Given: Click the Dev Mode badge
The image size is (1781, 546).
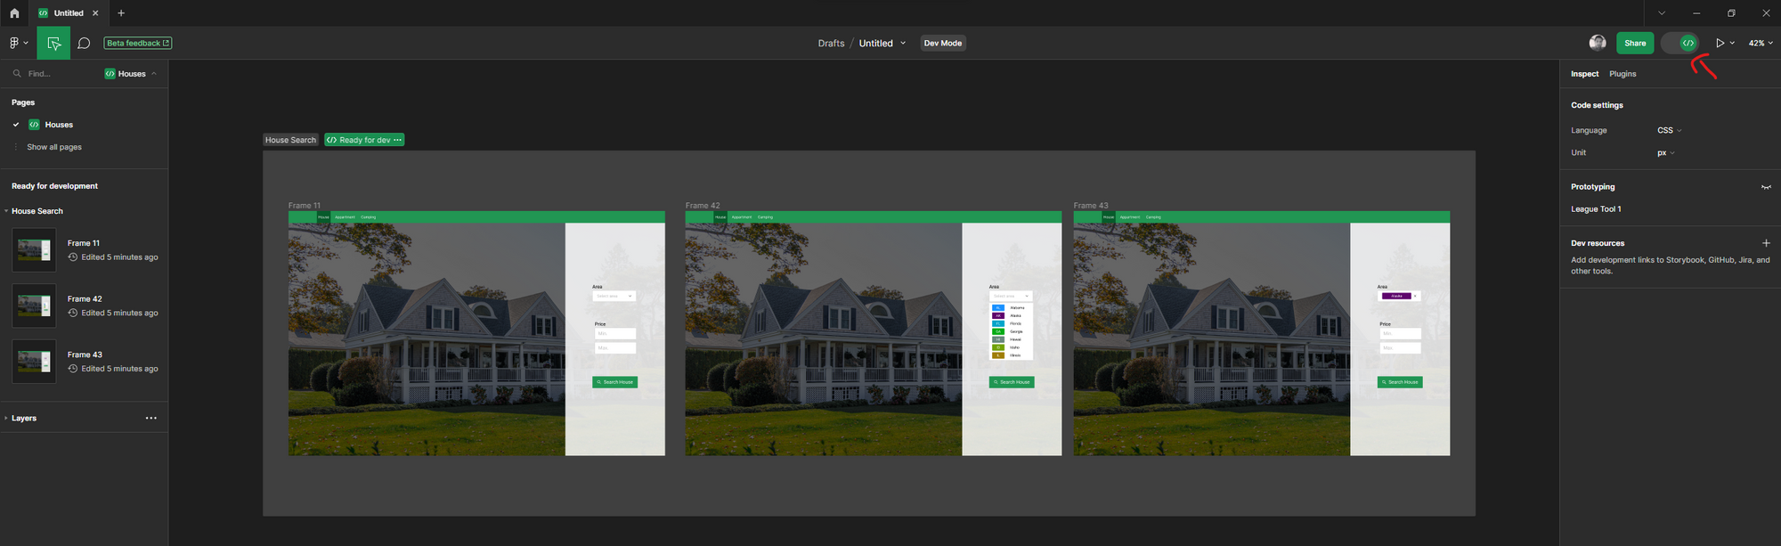Looking at the screenshot, I should (x=943, y=43).
